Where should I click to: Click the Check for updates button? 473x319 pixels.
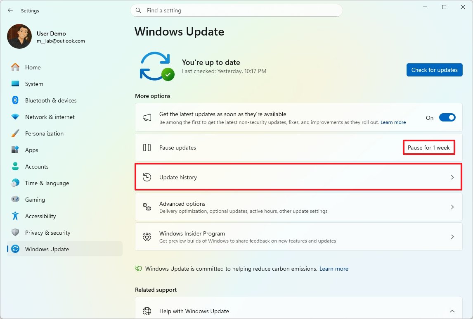point(434,70)
